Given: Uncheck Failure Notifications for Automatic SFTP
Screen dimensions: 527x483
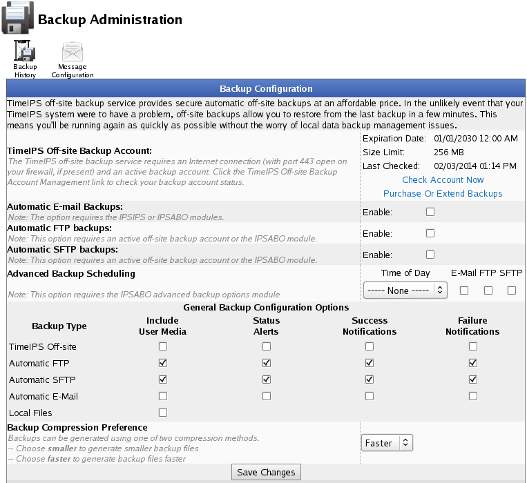Looking at the screenshot, I should tap(473, 379).
